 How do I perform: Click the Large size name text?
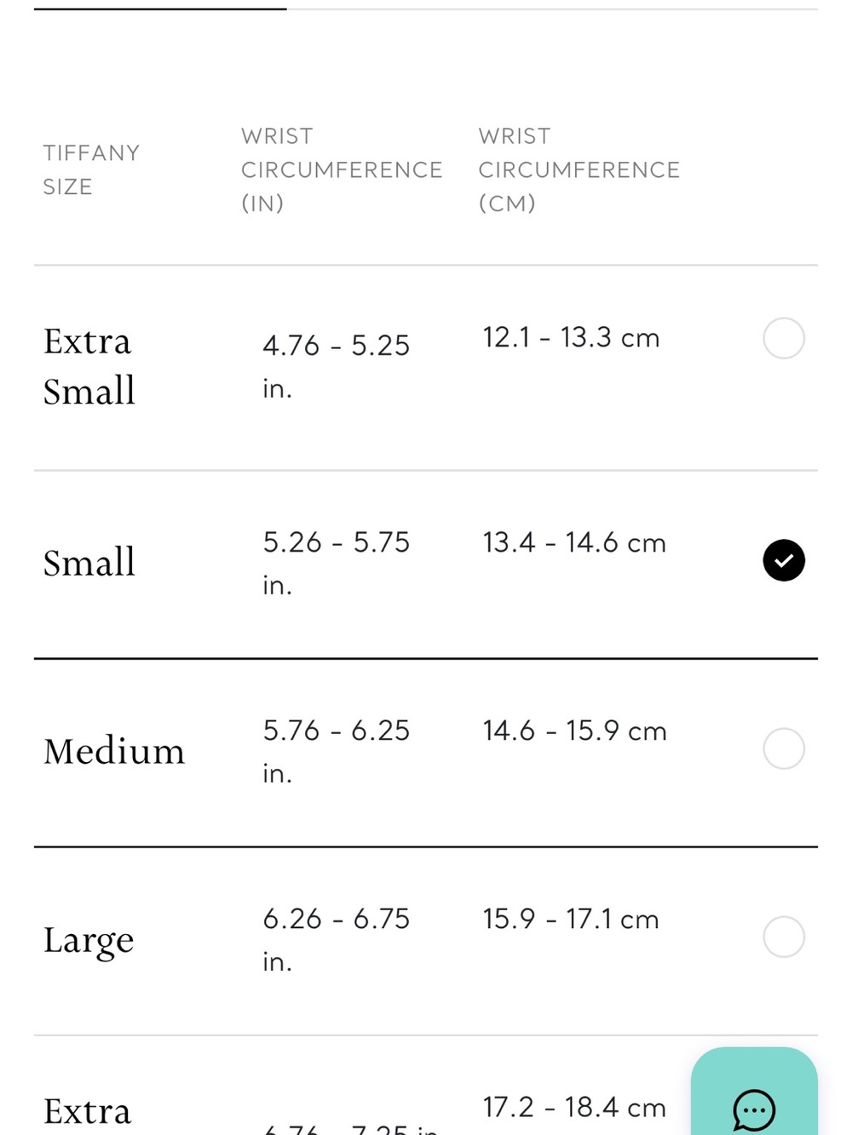(89, 941)
